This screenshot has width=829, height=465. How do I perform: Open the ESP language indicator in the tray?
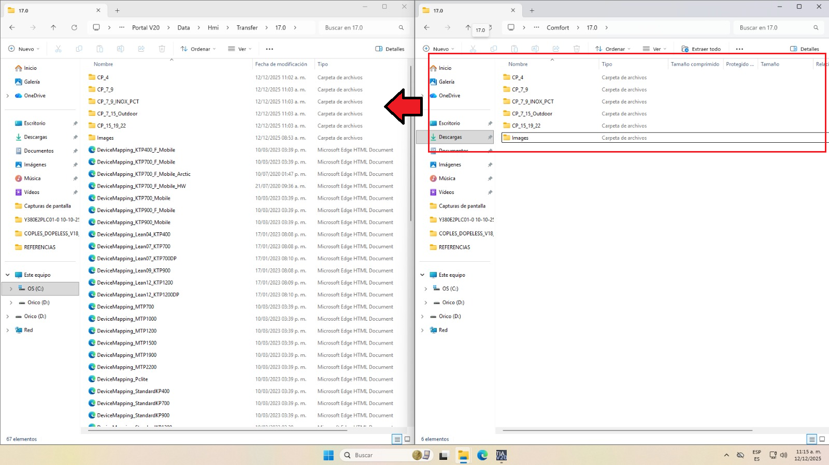[x=756, y=455]
